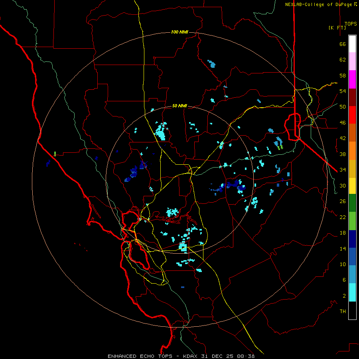The height and width of the screenshot is (359, 359).
Task: Click the dark green legend swatch
Action: tap(352, 203)
